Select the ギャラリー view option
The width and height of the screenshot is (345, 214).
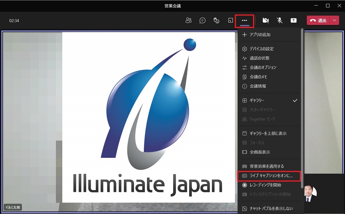click(x=269, y=100)
